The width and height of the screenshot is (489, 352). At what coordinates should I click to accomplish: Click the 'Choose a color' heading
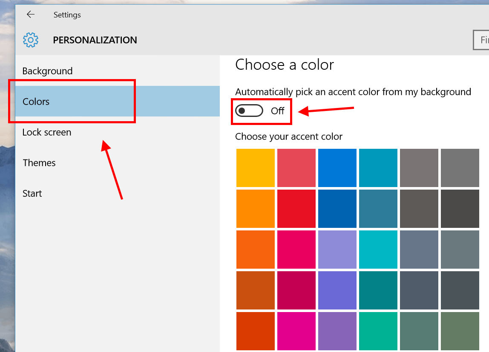click(285, 65)
